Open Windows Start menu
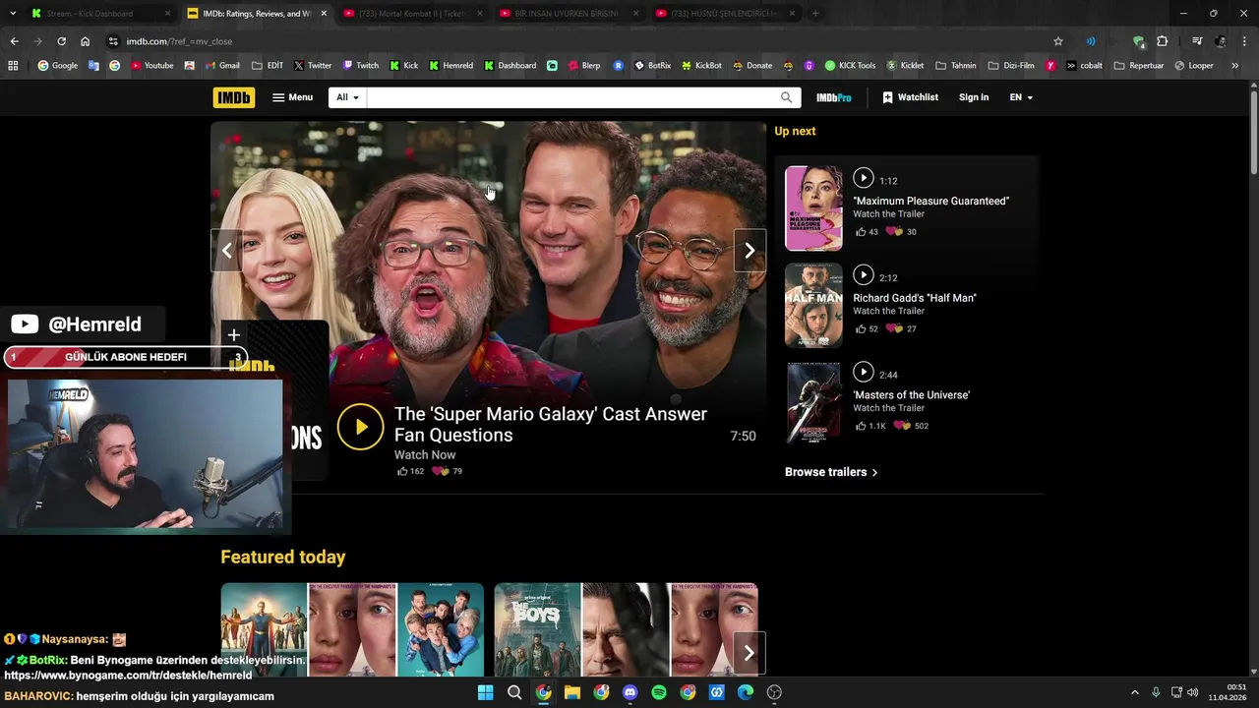The width and height of the screenshot is (1259, 708). (x=485, y=692)
